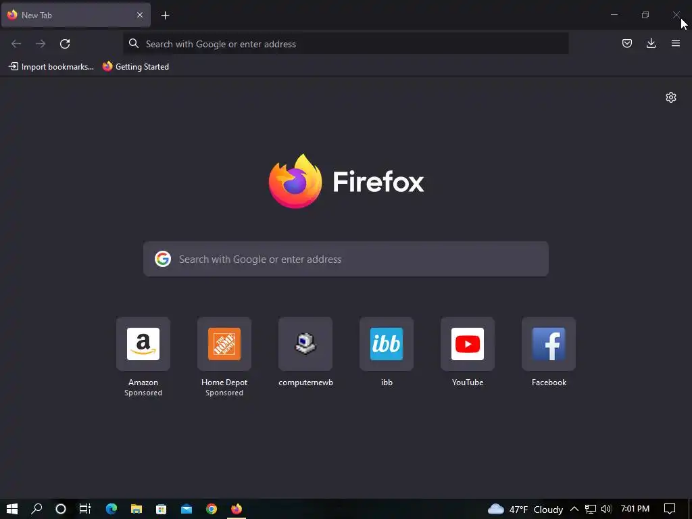Open the Mail app from taskbar
The image size is (692, 519).
click(x=187, y=509)
